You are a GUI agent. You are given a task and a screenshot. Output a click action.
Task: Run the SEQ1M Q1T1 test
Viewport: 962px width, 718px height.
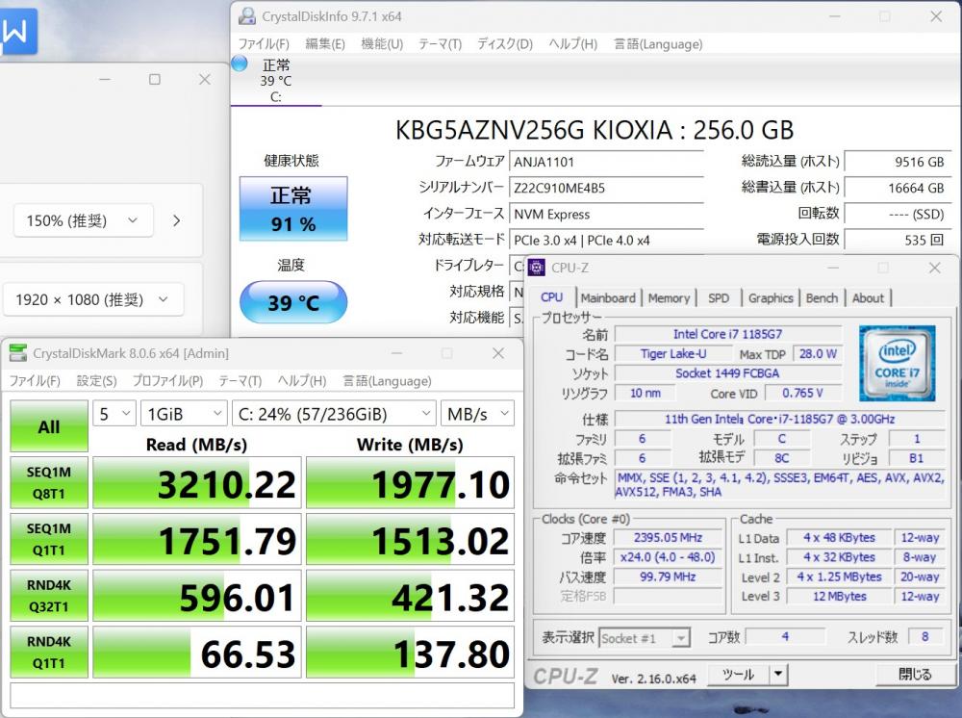click(49, 539)
